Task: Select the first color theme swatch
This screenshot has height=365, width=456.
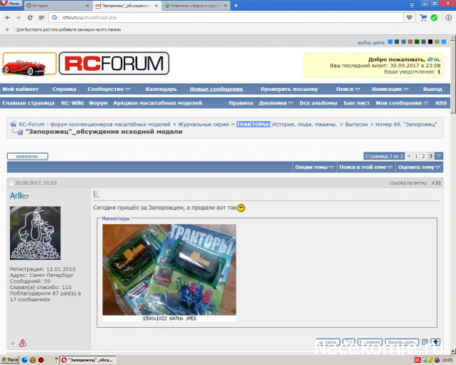Action: (391, 42)
